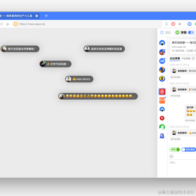
Task: Click the 想天浏览器 tag under the thumbs-up Hello message
Action: 176,139
